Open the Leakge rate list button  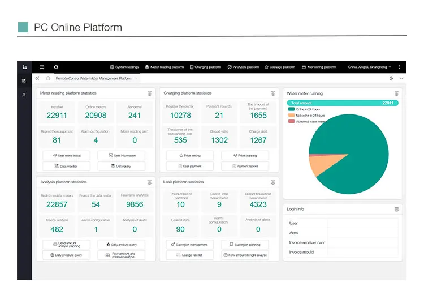189,255
